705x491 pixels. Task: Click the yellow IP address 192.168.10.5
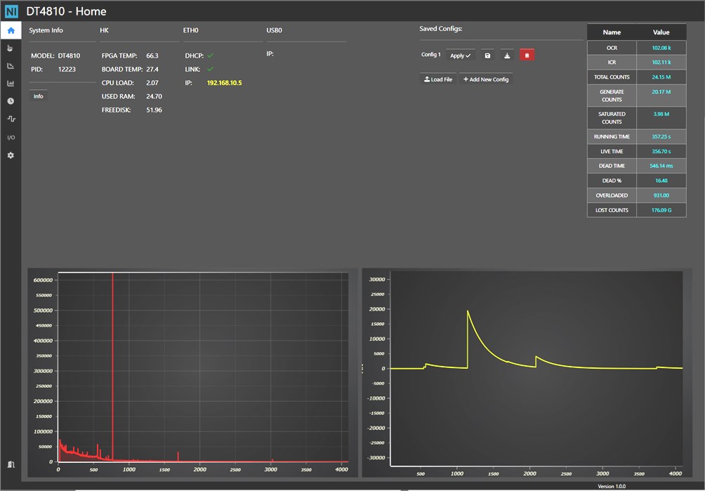click(225, 83)
